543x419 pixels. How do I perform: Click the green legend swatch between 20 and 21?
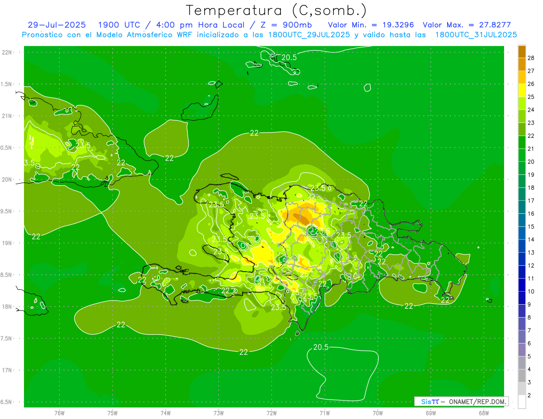[x=522, y=155]
